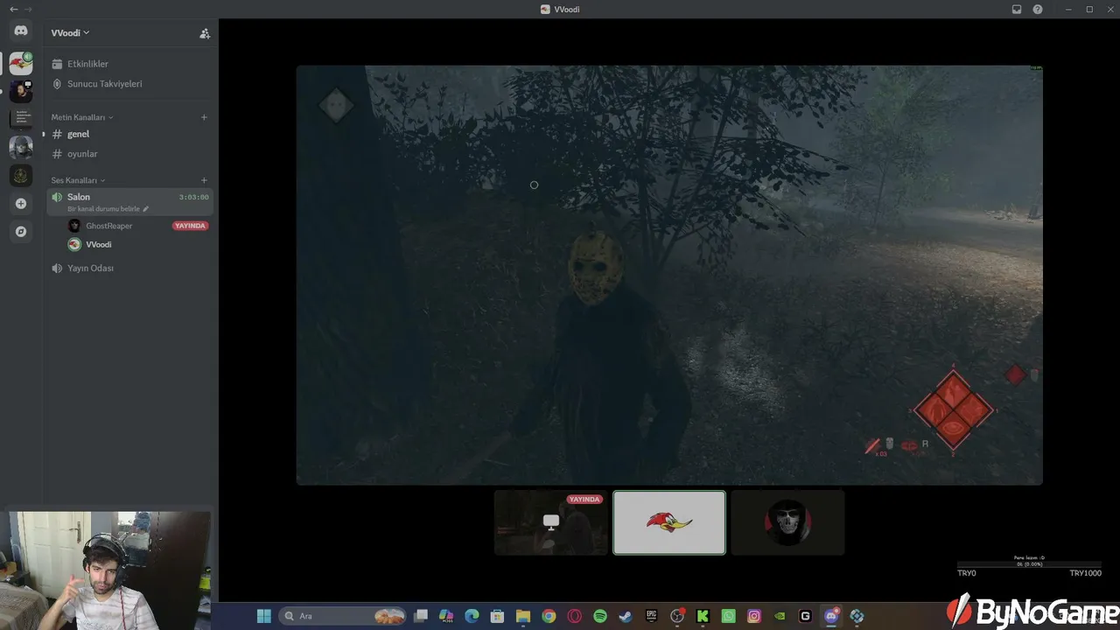The width and height of the screenshot is (1120, 630).
Task: Go back with the title bar arrow
Action: [13, 9]
